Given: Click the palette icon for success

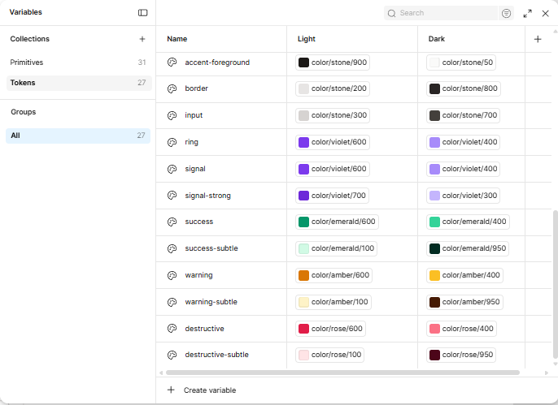Looking at the screenshot, I should pos(172,222).
